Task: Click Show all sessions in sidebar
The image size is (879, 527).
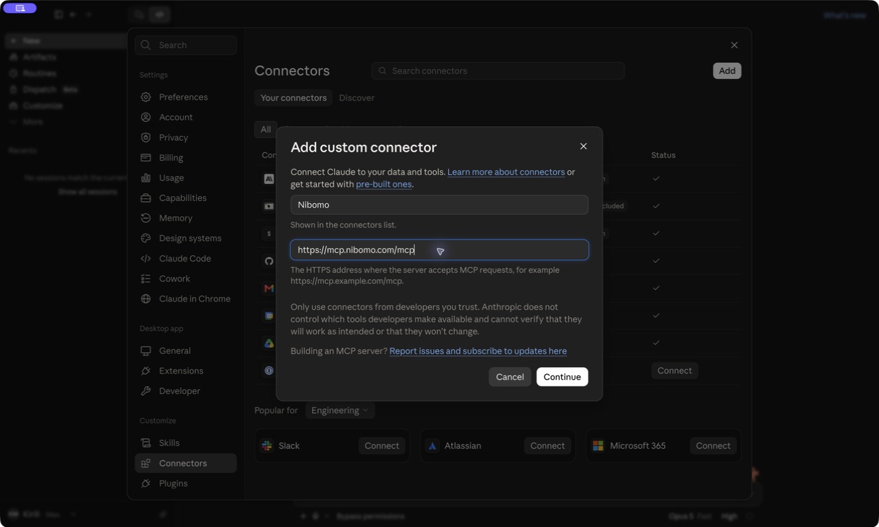Action: (87, 192)
